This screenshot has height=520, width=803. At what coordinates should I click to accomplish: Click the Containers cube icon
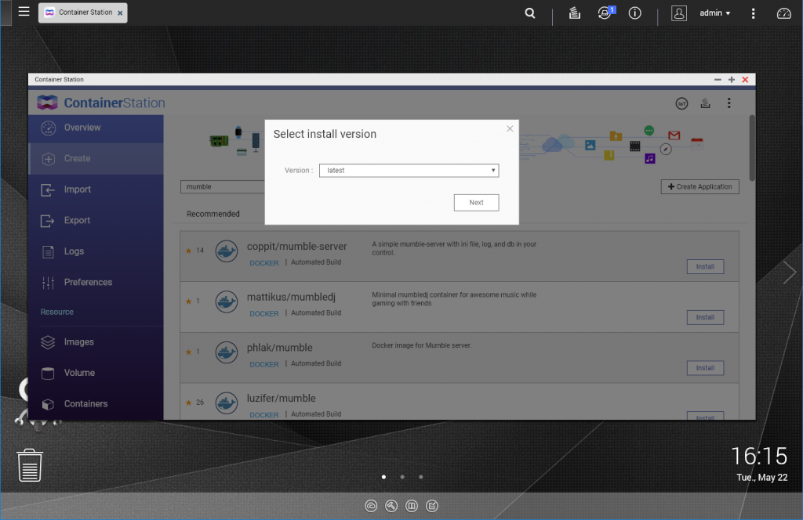point(48,404)
